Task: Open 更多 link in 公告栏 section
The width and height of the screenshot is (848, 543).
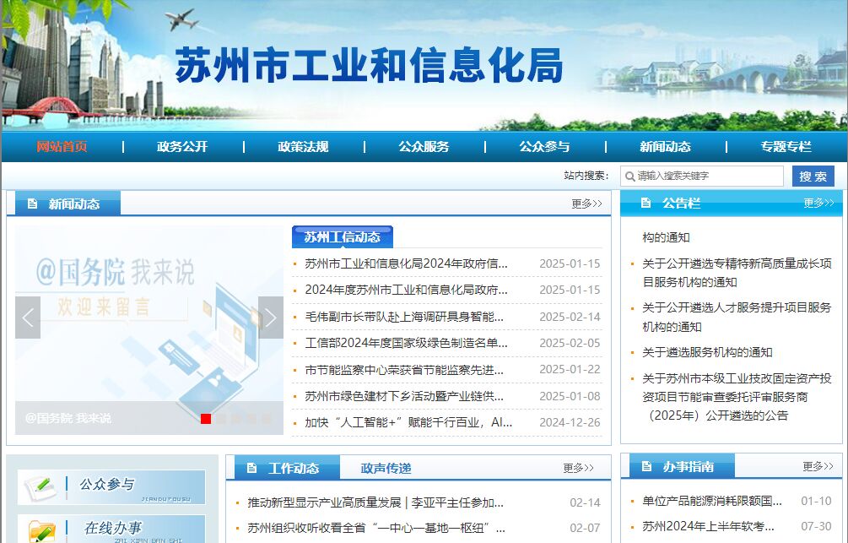Action: (818, 203)
